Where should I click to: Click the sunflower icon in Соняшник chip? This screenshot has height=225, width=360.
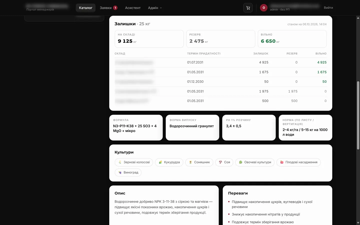[190, 162]
